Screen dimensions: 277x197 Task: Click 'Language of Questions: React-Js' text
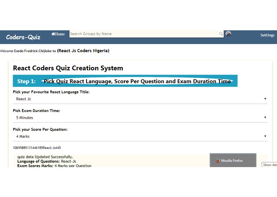pyautogui.click(x=47, y=162)
